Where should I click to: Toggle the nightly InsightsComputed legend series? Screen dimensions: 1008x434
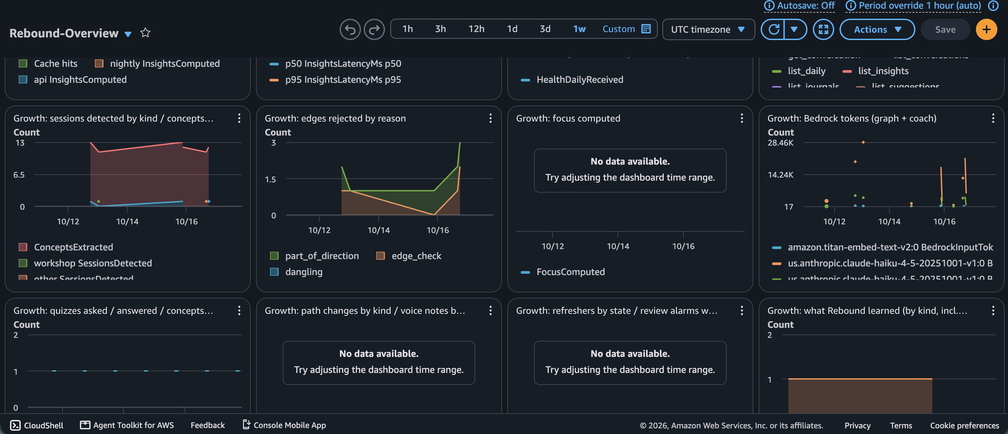[157, 63]
